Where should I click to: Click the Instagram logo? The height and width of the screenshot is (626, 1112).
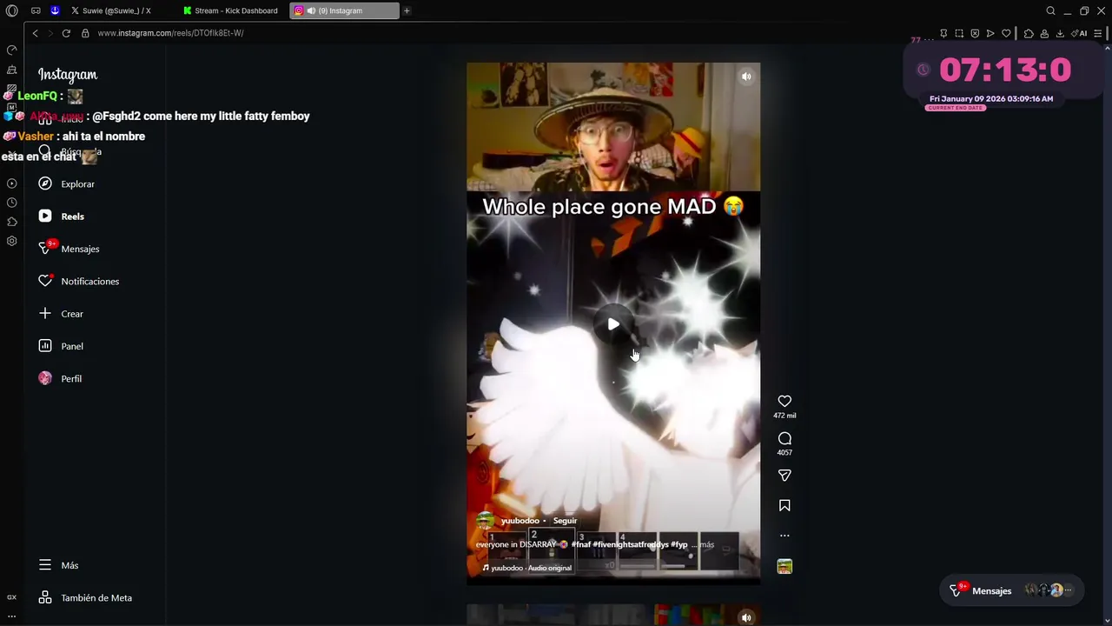click(68, 75)
